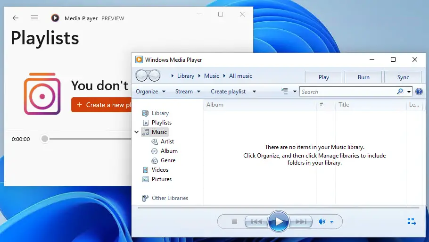
Task: Open the View options dropdown arrow
Action: tap(295, 92)
